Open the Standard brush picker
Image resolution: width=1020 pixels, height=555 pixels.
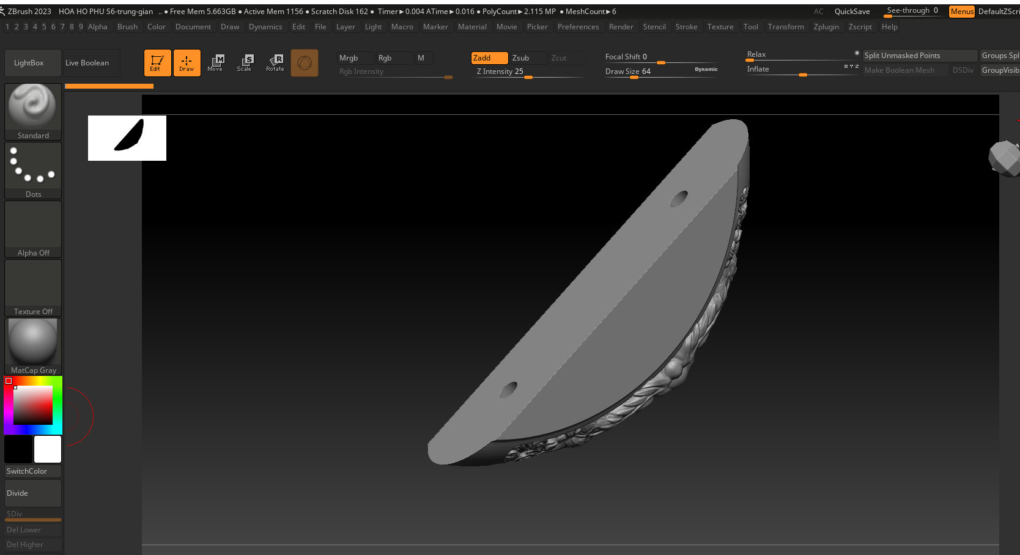point(33,111)
